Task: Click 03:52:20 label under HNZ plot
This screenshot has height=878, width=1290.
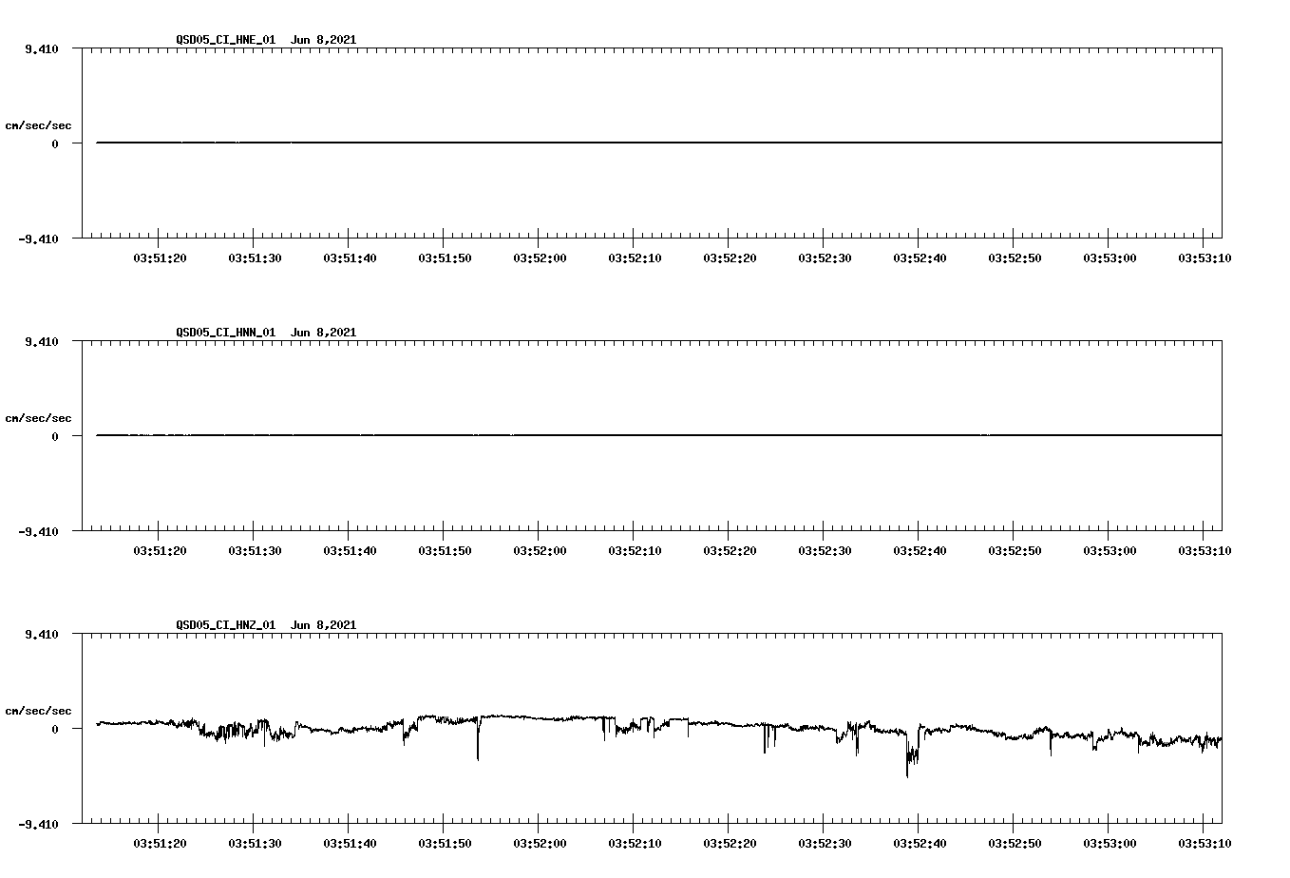Action: click(730, 843)
